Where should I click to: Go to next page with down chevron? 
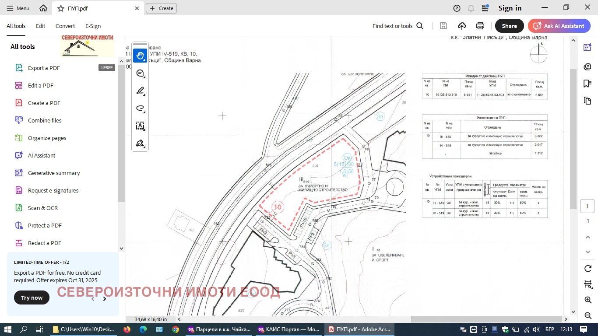pyautogui.click(x=588, y=252)
